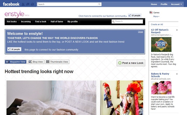
Task: Click Post a new Look button
Action: point(131,63)
